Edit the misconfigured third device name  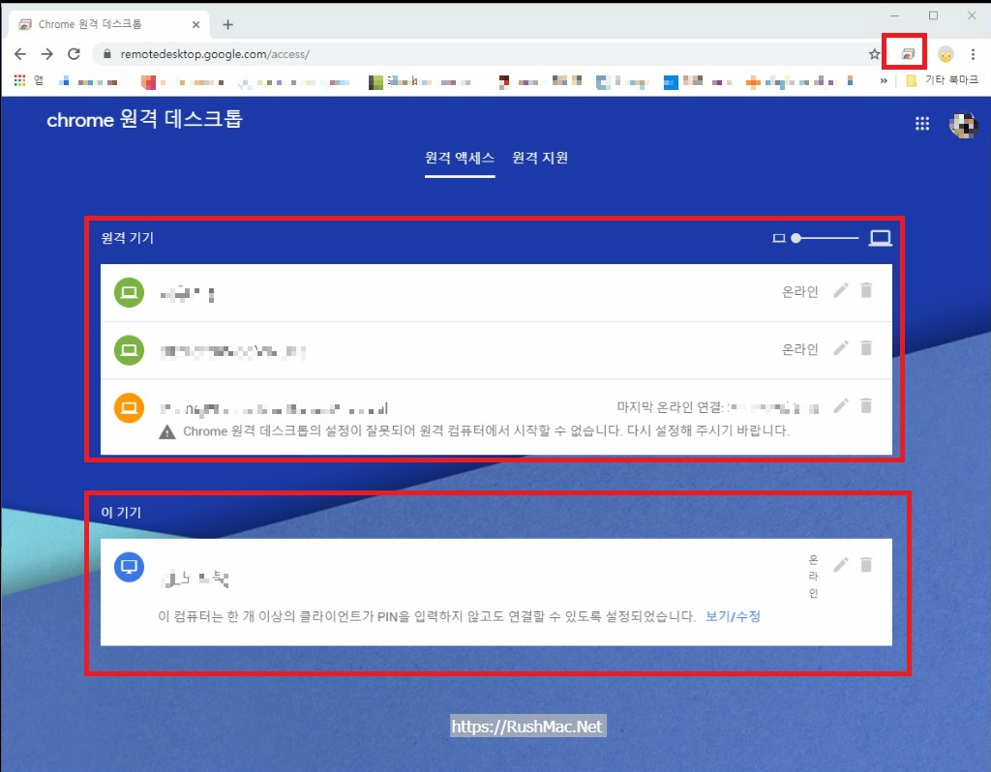841,405
